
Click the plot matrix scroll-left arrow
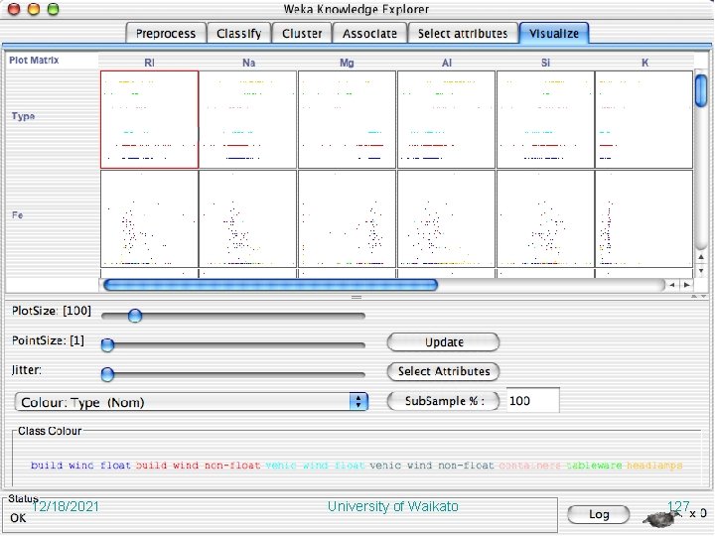coord(671,285)
